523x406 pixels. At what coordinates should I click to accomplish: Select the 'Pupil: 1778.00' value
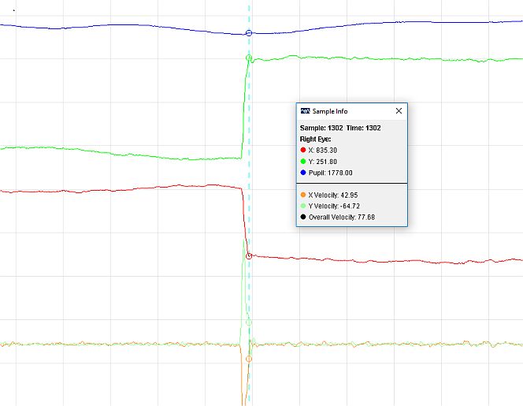[x=330, y=173]
